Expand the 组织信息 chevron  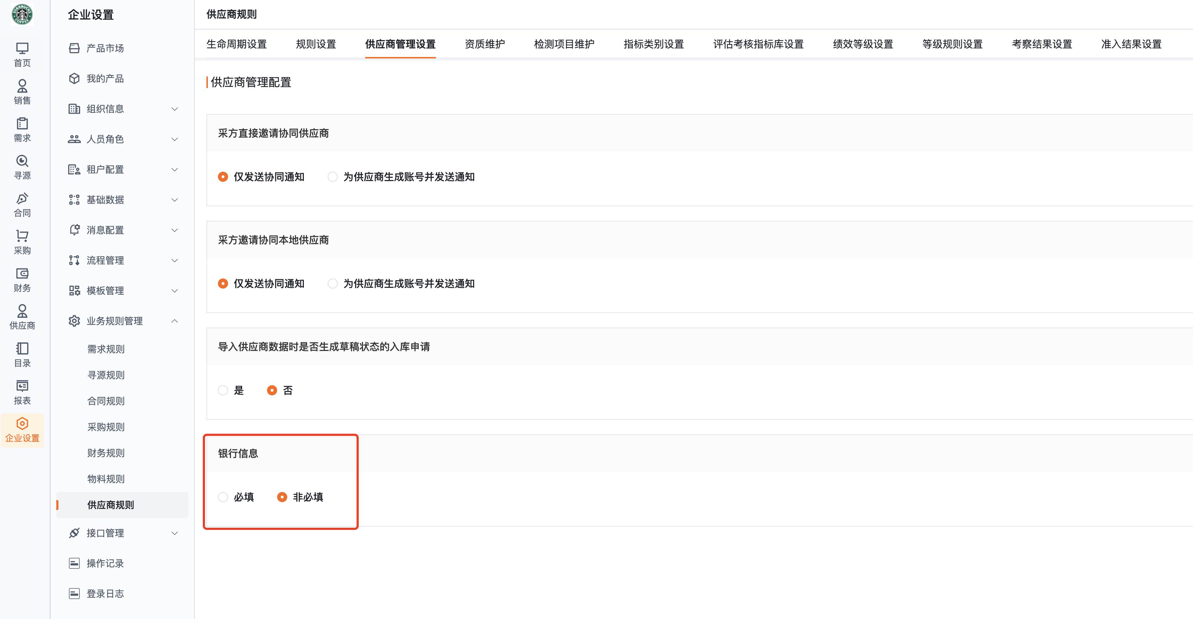click(x=175, y=109)
